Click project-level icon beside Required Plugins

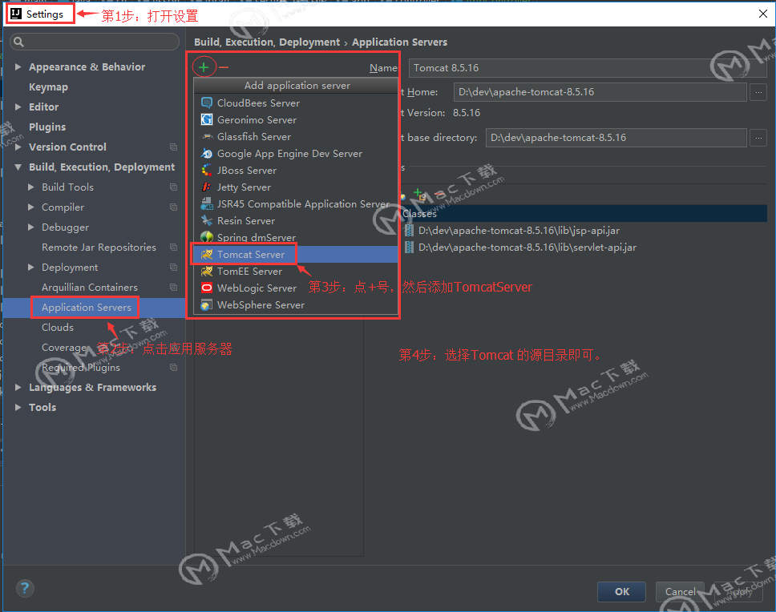[x=173, y=368]
